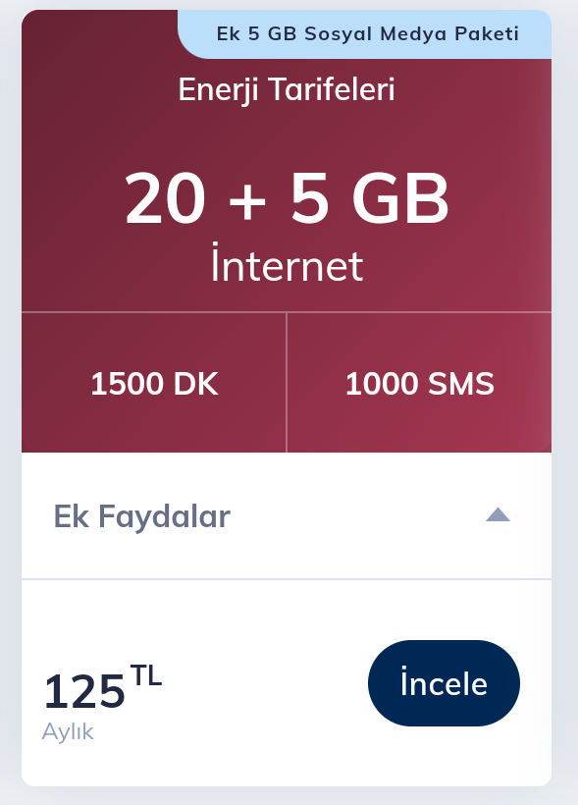
Task: Click the Ek Faydalar section label
Action: [x=142, y=516]
